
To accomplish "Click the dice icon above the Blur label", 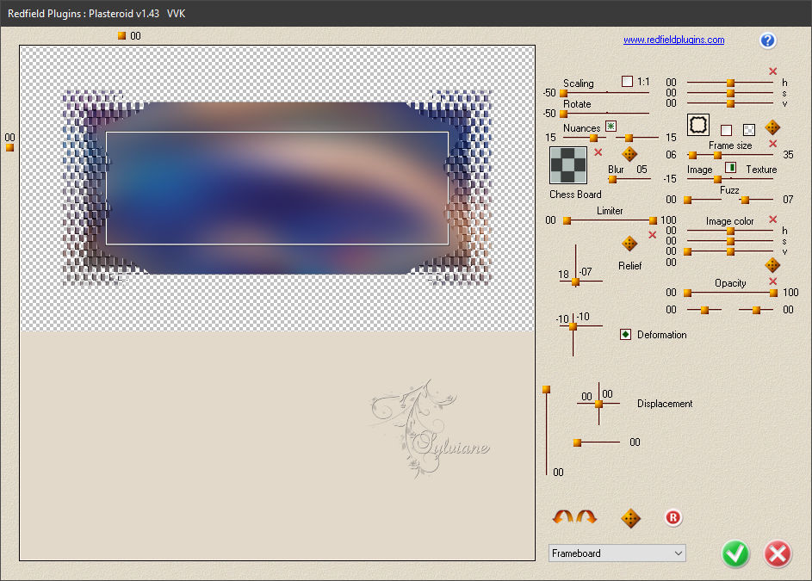I will tap(629, 154).
